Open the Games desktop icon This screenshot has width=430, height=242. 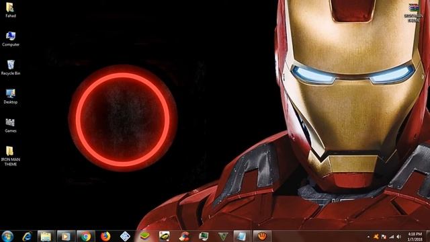[11, 126]
